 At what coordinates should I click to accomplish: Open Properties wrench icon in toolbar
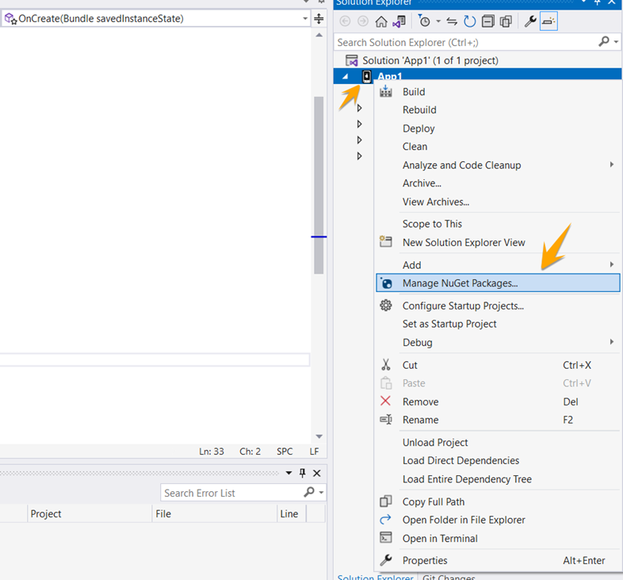[530, 21]
